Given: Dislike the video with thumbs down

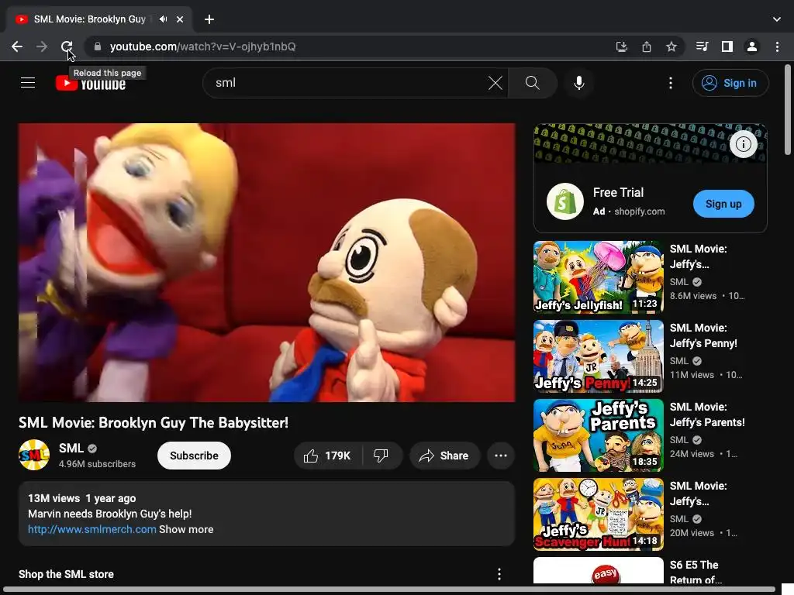Looking at the screenshot, I should click(x=381, y=456).
